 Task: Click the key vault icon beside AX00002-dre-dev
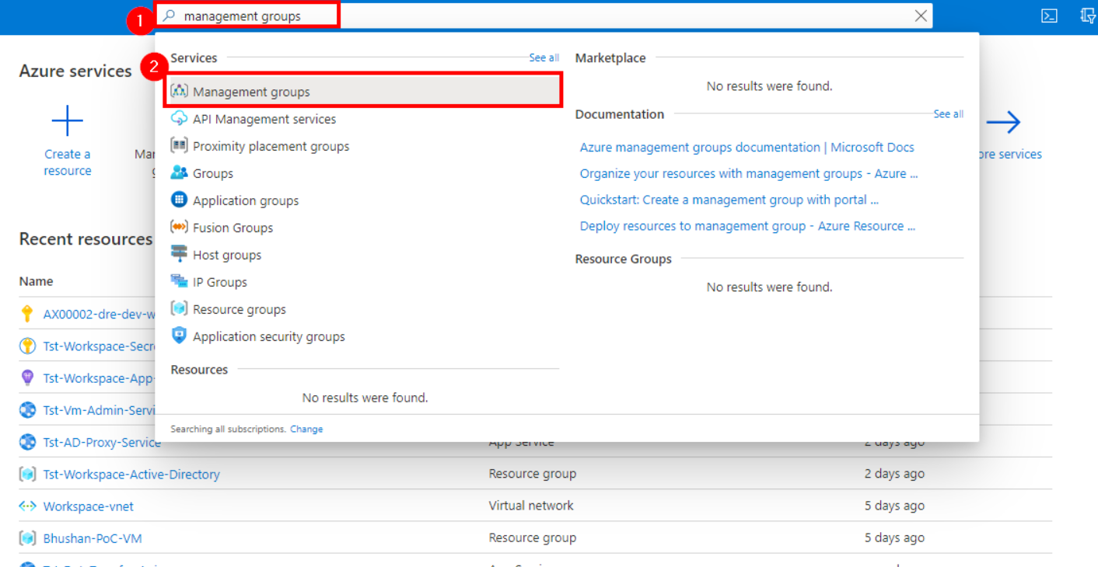[27, 314]
